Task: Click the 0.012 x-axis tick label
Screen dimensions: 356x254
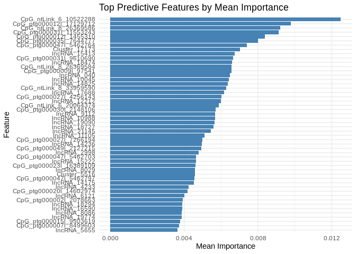Action: click(332, 238)
